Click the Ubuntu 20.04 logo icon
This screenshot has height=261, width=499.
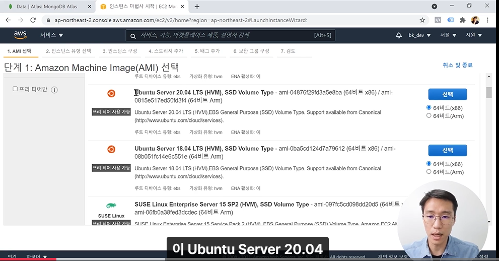point(111,93)
